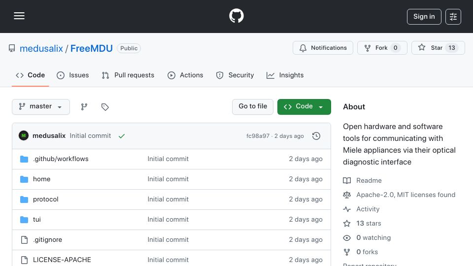Viewport: 473px width, 266px height.
Task: Click folder icon beside tui
Action: tap(24, 220)
